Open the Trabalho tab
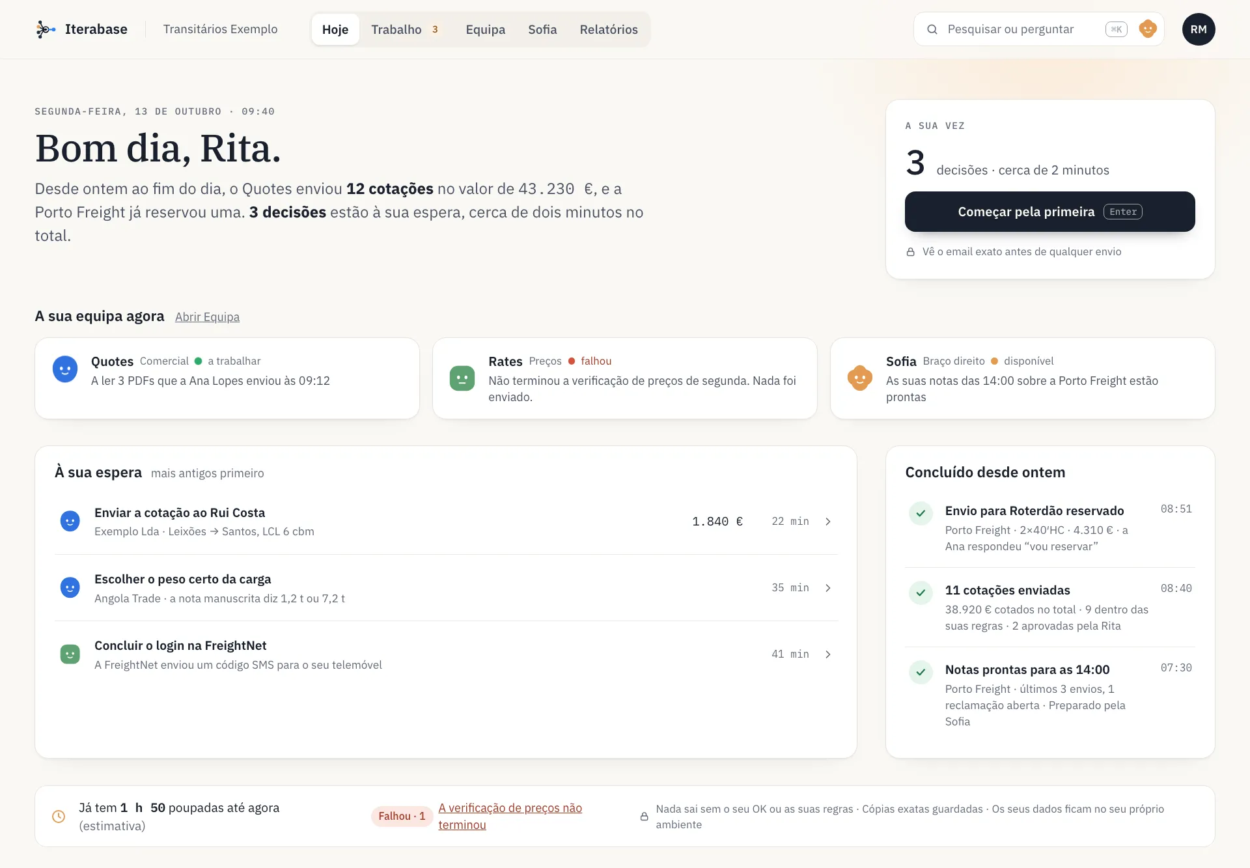This screenshot has height=868, width=1250. coord(405,29)
